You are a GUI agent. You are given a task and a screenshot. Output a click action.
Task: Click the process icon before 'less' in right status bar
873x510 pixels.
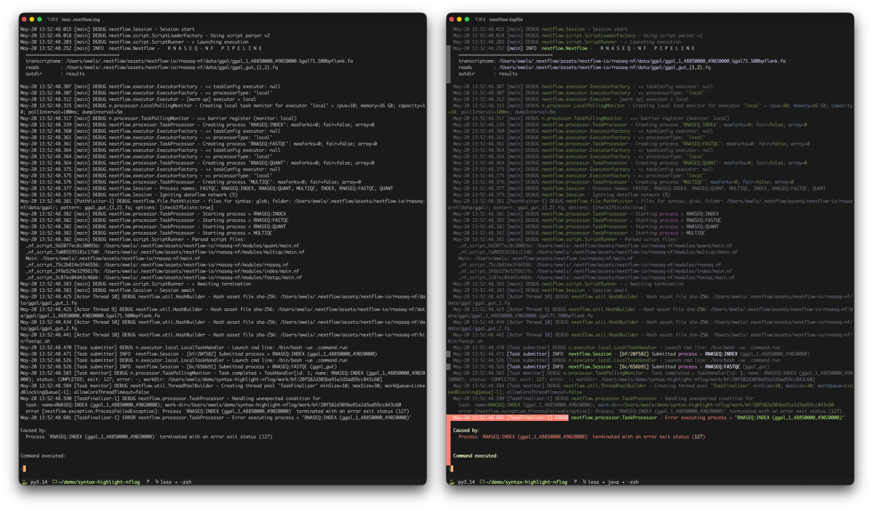click(x=584, y=482)
